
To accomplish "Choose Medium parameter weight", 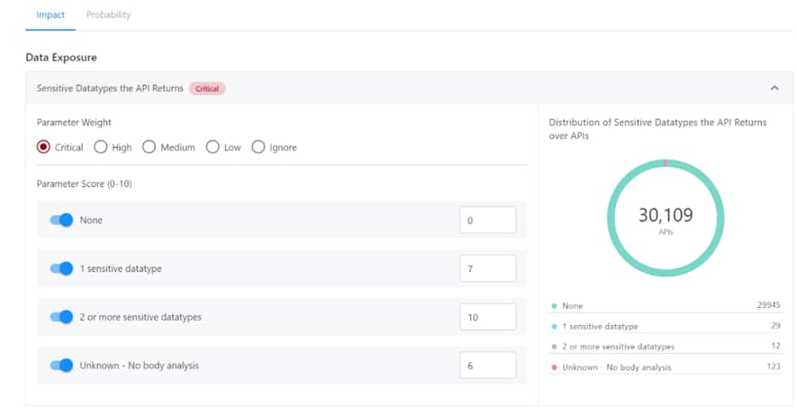I will (x=149, y=147).
